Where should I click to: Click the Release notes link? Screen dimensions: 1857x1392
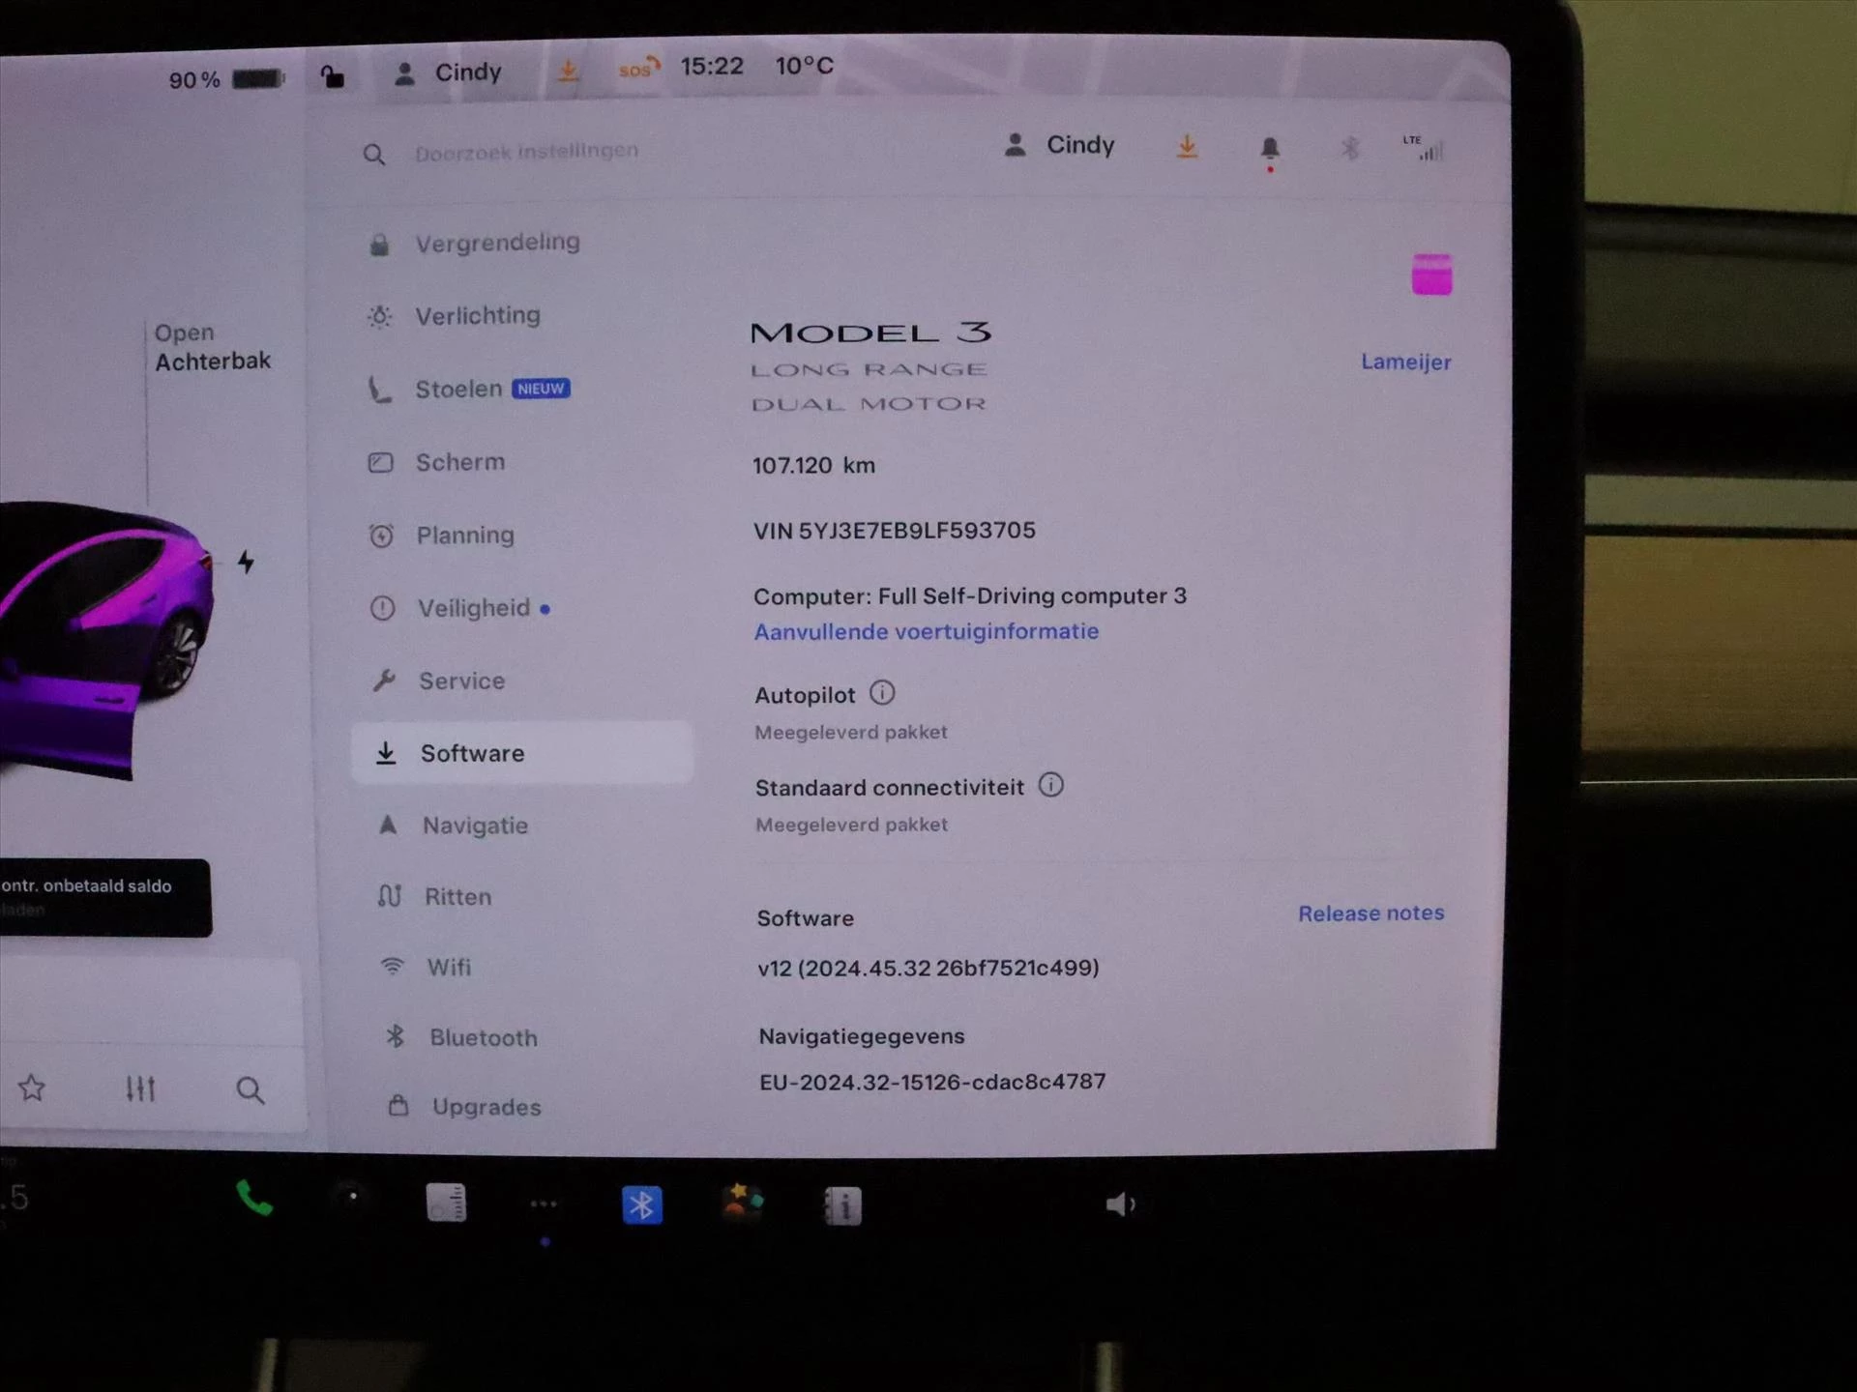(x=1371, y=913)
